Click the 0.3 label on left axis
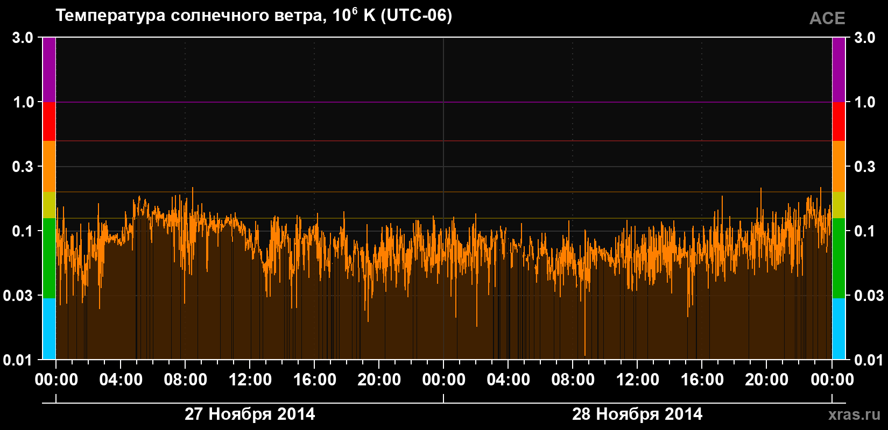 23,167
